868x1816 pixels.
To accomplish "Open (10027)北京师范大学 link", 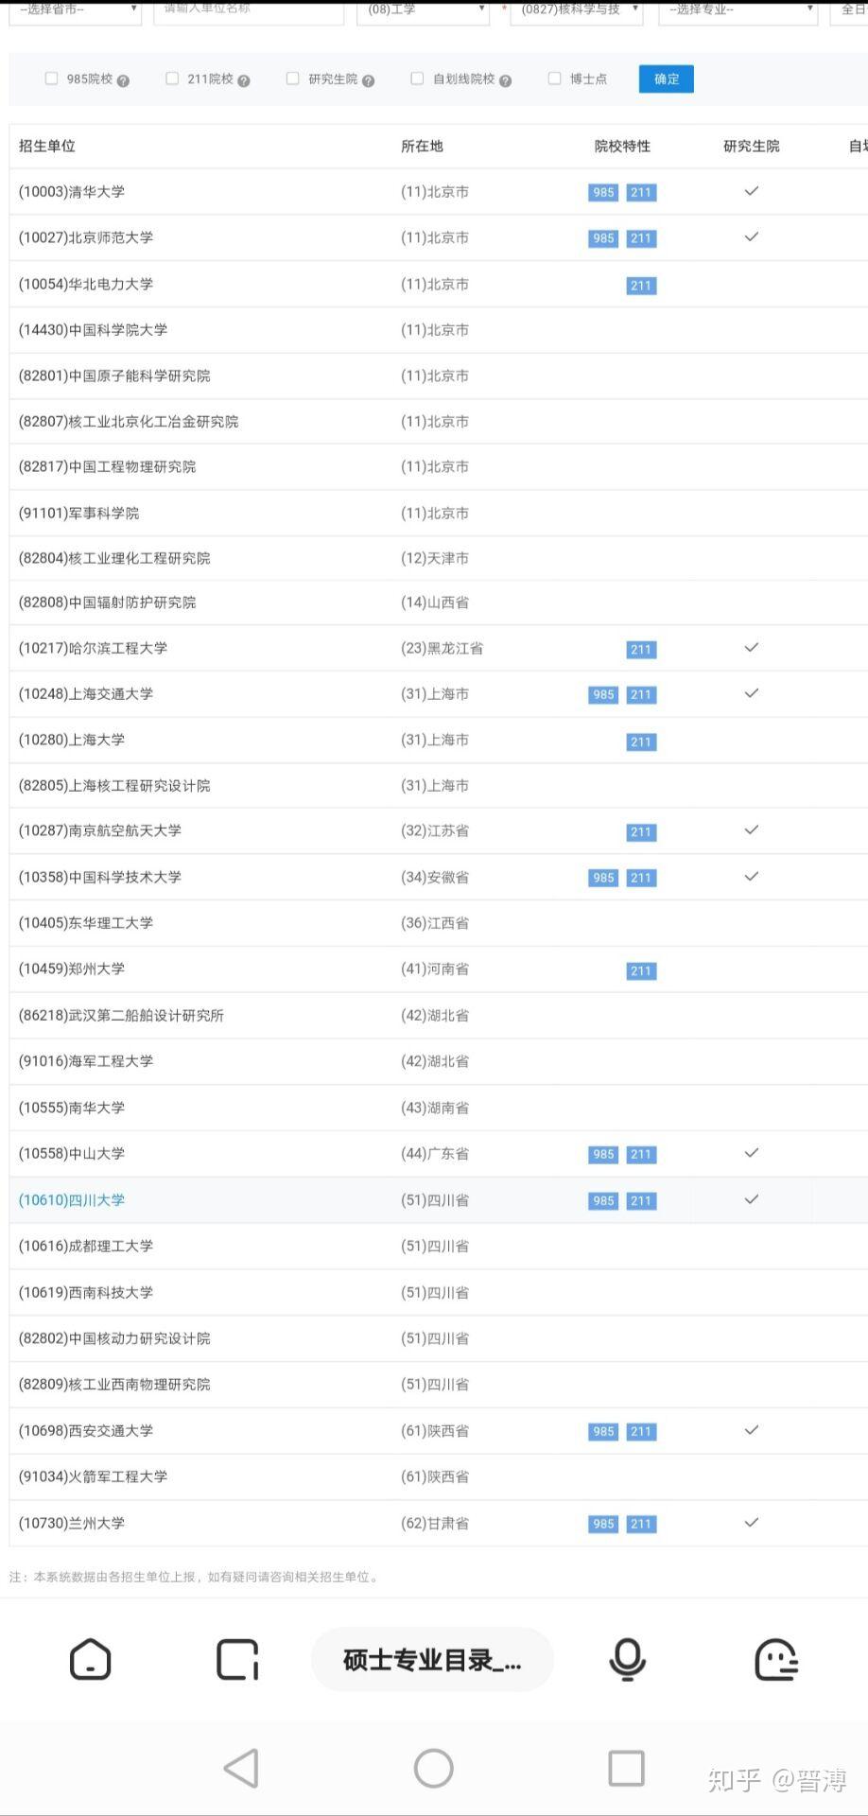I will (86, 238).
